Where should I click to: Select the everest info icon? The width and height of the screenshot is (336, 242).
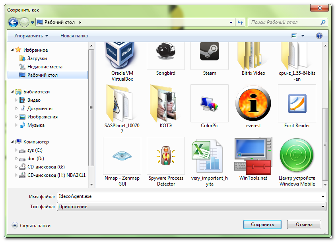[253, 103]
